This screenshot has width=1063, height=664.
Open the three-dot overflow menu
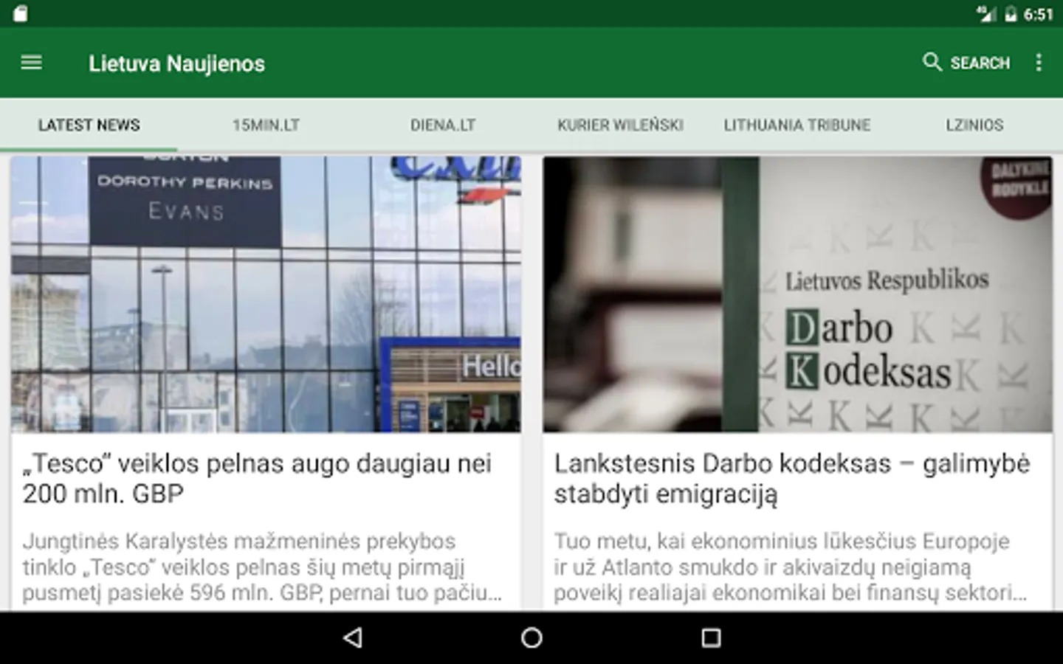click(1039, 62)
